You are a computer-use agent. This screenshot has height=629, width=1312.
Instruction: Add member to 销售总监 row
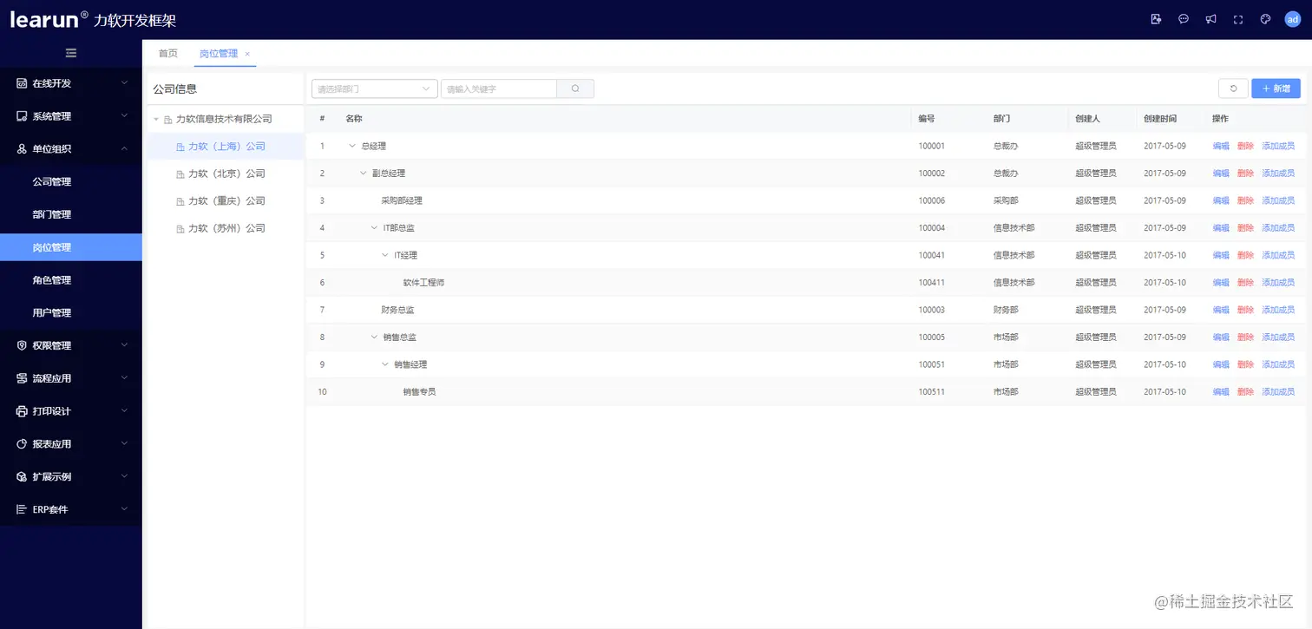[x=1278, y=337]
